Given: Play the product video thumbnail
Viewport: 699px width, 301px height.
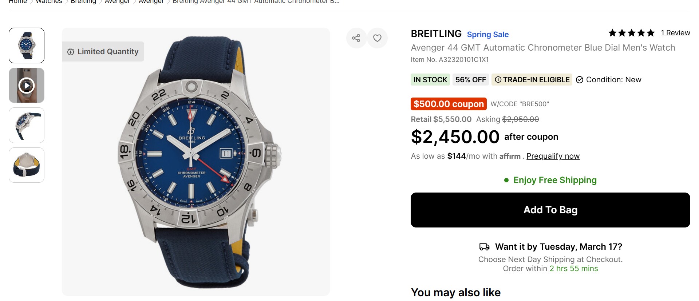Looking at the screenshot, I should (x=27, y=86).
